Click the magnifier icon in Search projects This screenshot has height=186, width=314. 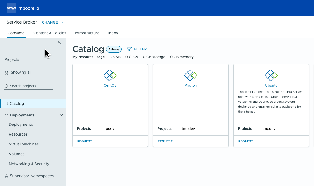[6, 86]
